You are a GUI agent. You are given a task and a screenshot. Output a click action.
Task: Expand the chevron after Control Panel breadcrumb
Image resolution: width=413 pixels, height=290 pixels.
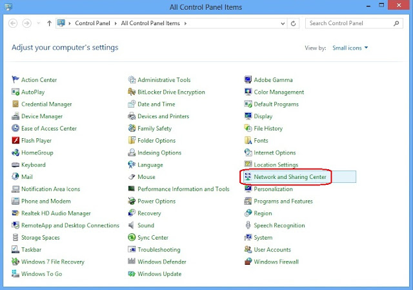pyautogui.click(x=116, y=23)
